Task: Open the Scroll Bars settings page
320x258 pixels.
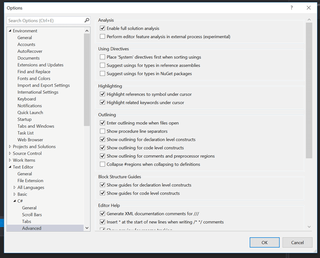Action: tap(32, 215)
